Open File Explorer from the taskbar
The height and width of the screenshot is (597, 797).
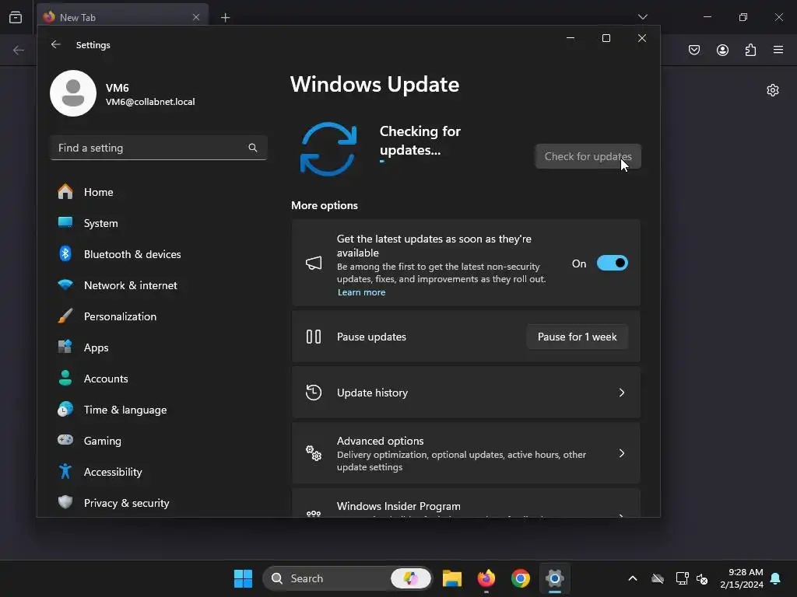[x=452, y=578]
